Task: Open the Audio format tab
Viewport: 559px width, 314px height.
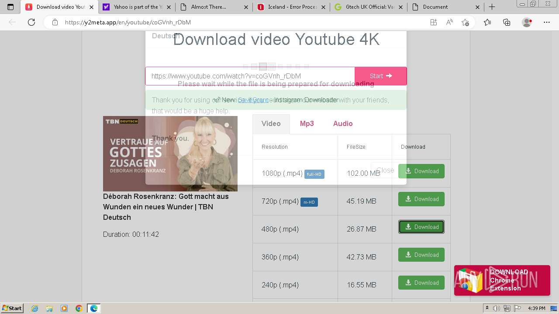Action: (343, 124)
